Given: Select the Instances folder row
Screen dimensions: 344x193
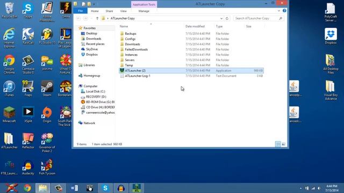Looking at the screenshot, I should pos(191,55).
